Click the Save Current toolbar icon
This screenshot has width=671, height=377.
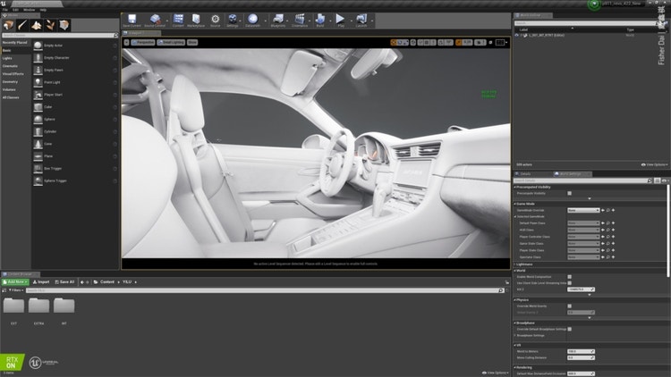point(132,19)
